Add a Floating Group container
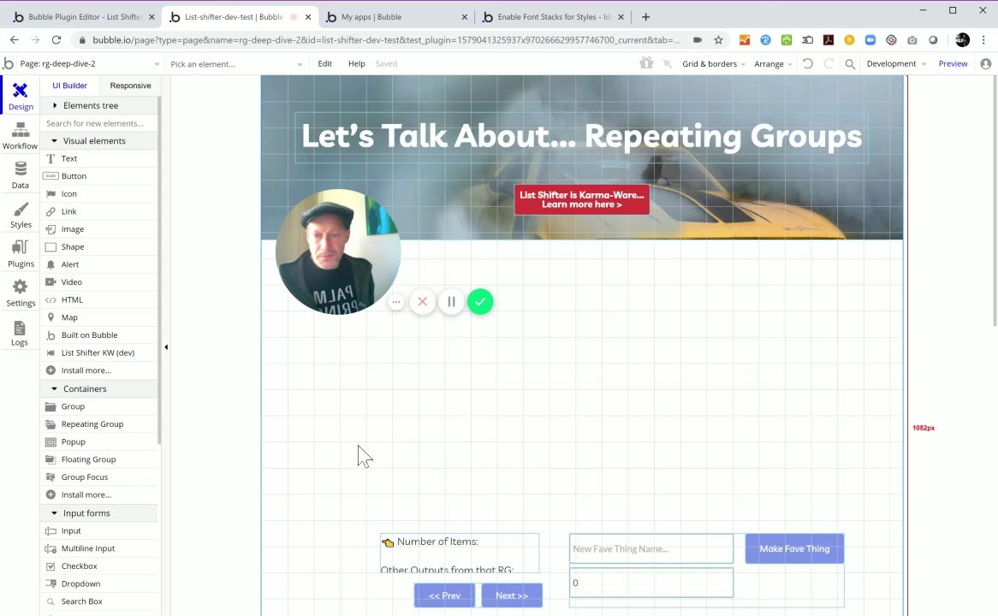Screen dimensions: 998x616 pos(99,459)
